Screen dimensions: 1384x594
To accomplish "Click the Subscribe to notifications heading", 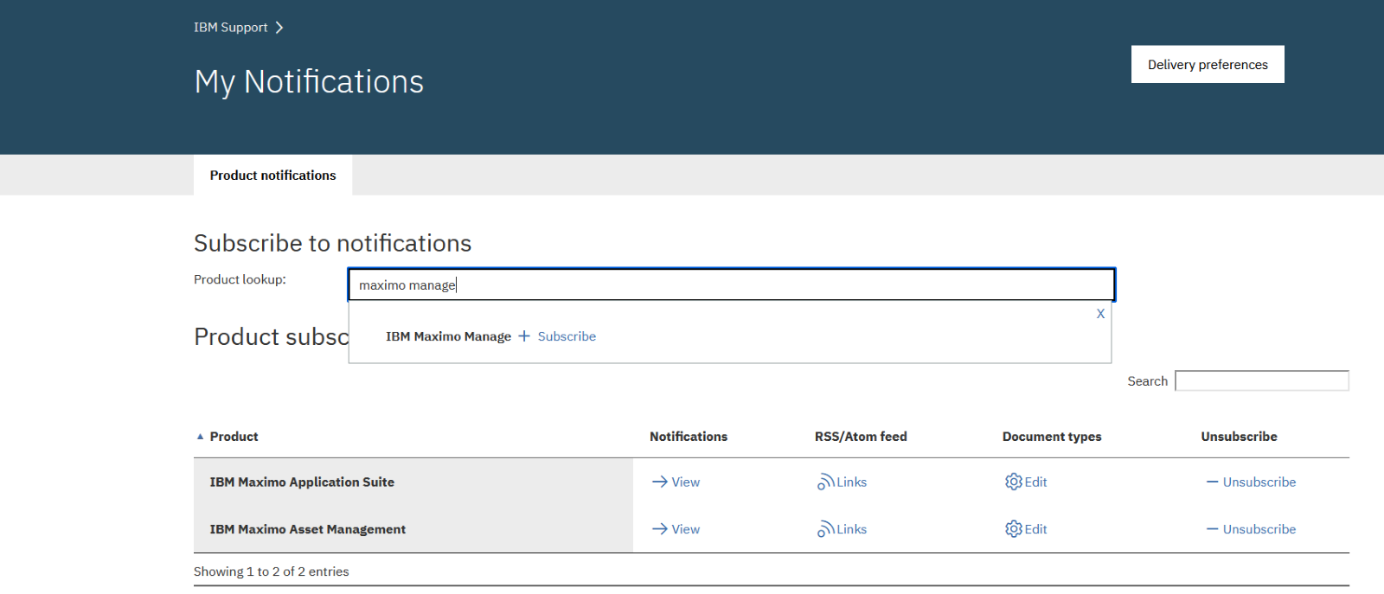I will 332,243.
